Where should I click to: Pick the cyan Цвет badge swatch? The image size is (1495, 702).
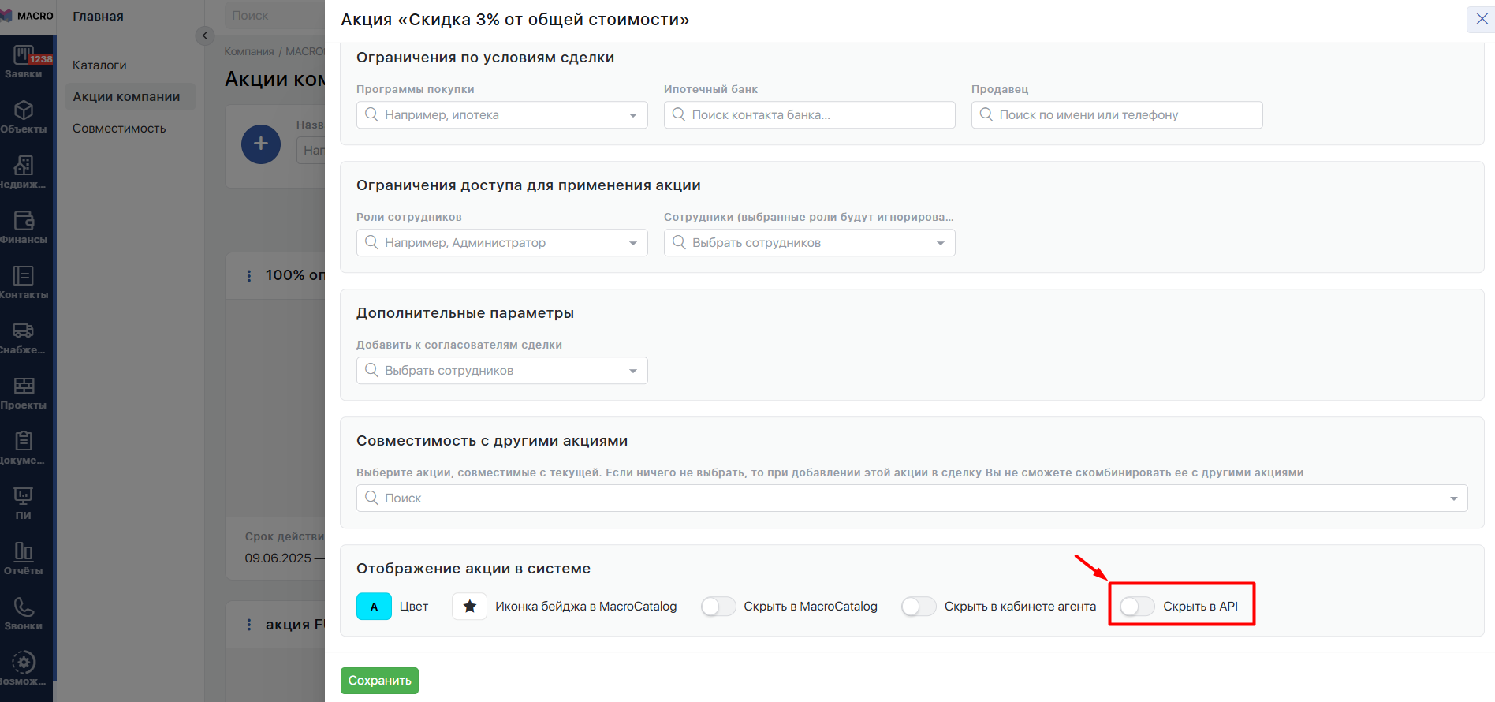(x=374, y=606)
